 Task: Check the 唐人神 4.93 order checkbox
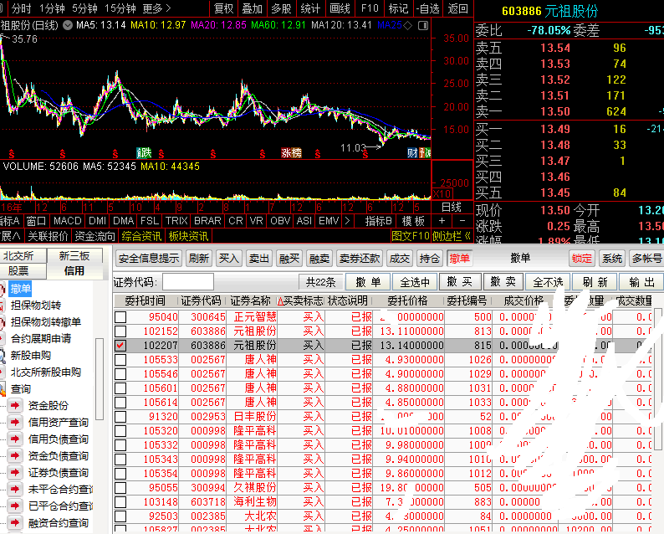tap(120, 360)
